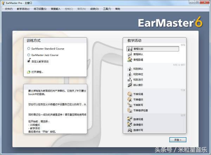211x155 pixels.
Task: Choose the 旋律模仿 melody imitation icon
Action: point(130,125)
